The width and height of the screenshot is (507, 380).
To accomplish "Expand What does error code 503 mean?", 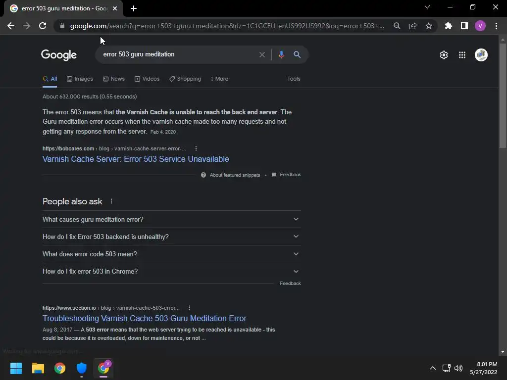I will click(x=172, y=254).
